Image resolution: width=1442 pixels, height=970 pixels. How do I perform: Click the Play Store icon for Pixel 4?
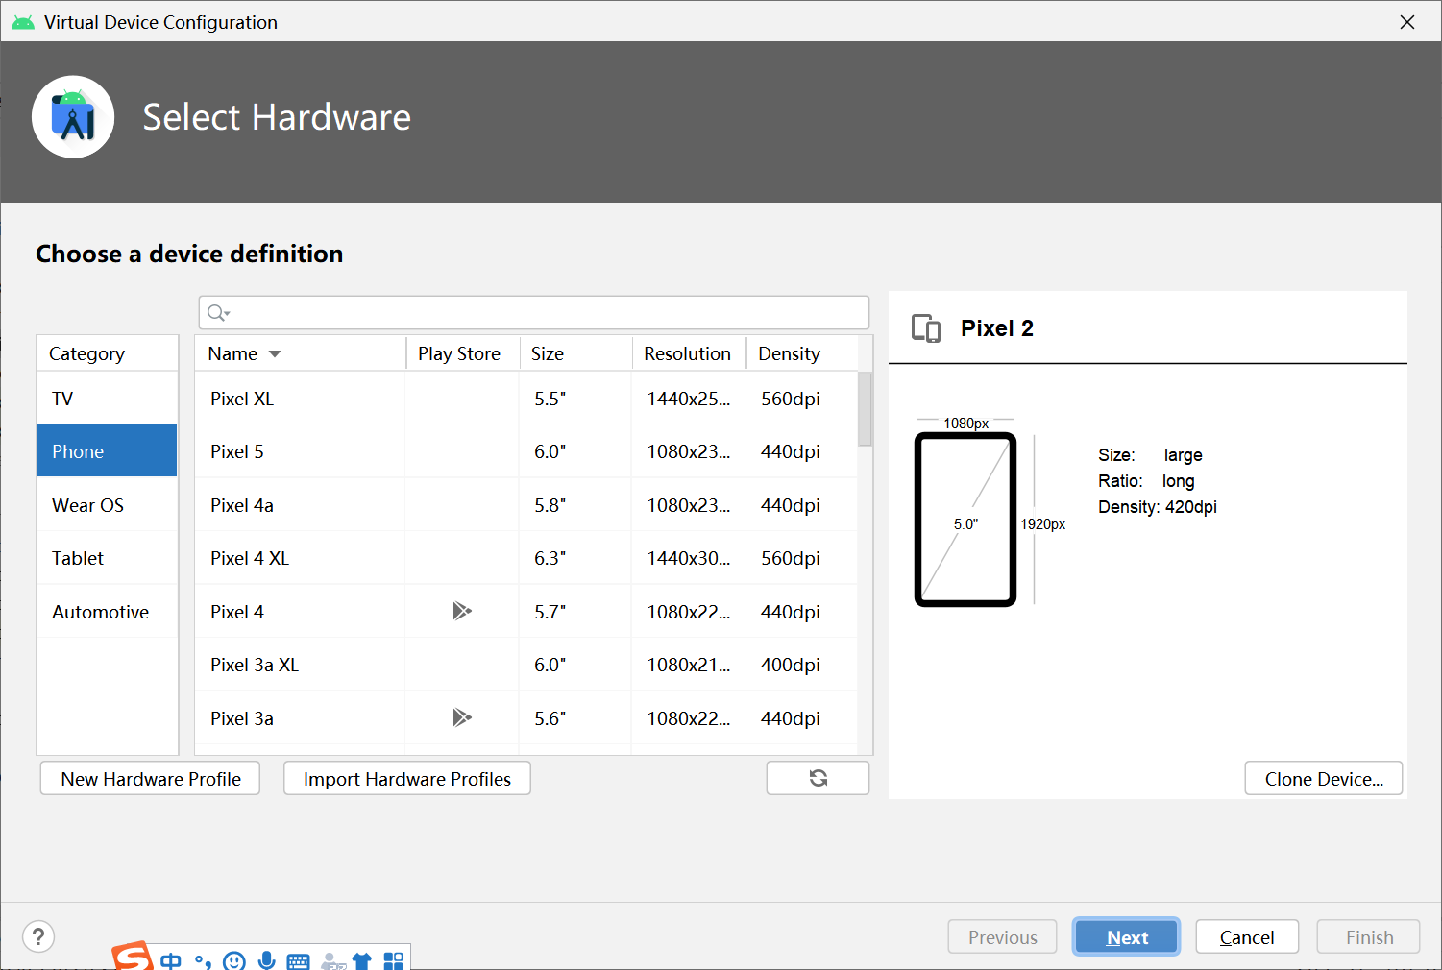click(x=462, y=611)
